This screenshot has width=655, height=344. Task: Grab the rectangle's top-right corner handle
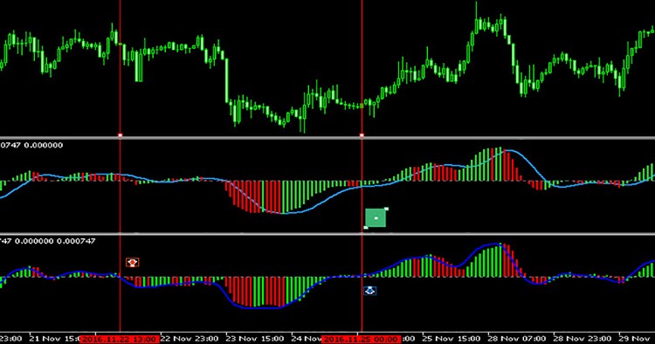pyautogui.click(x=386, y=209)
